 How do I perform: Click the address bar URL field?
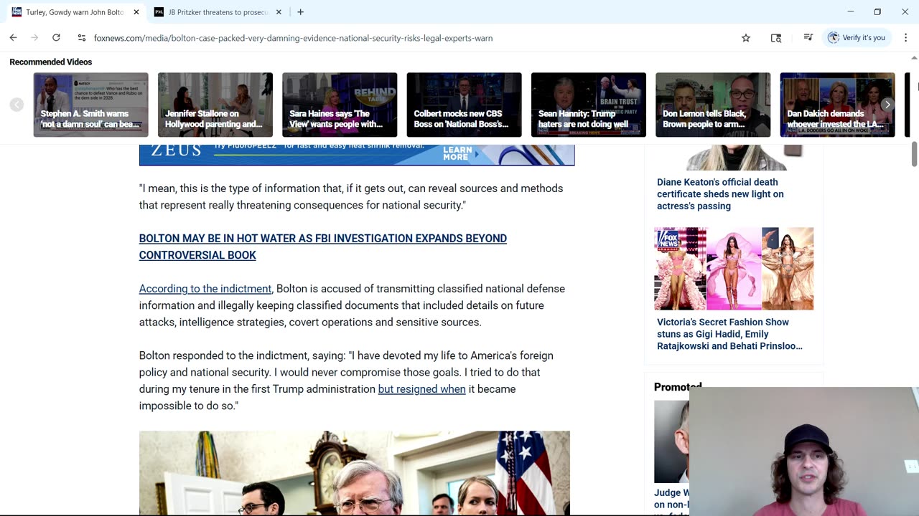(x=293, y=38)
